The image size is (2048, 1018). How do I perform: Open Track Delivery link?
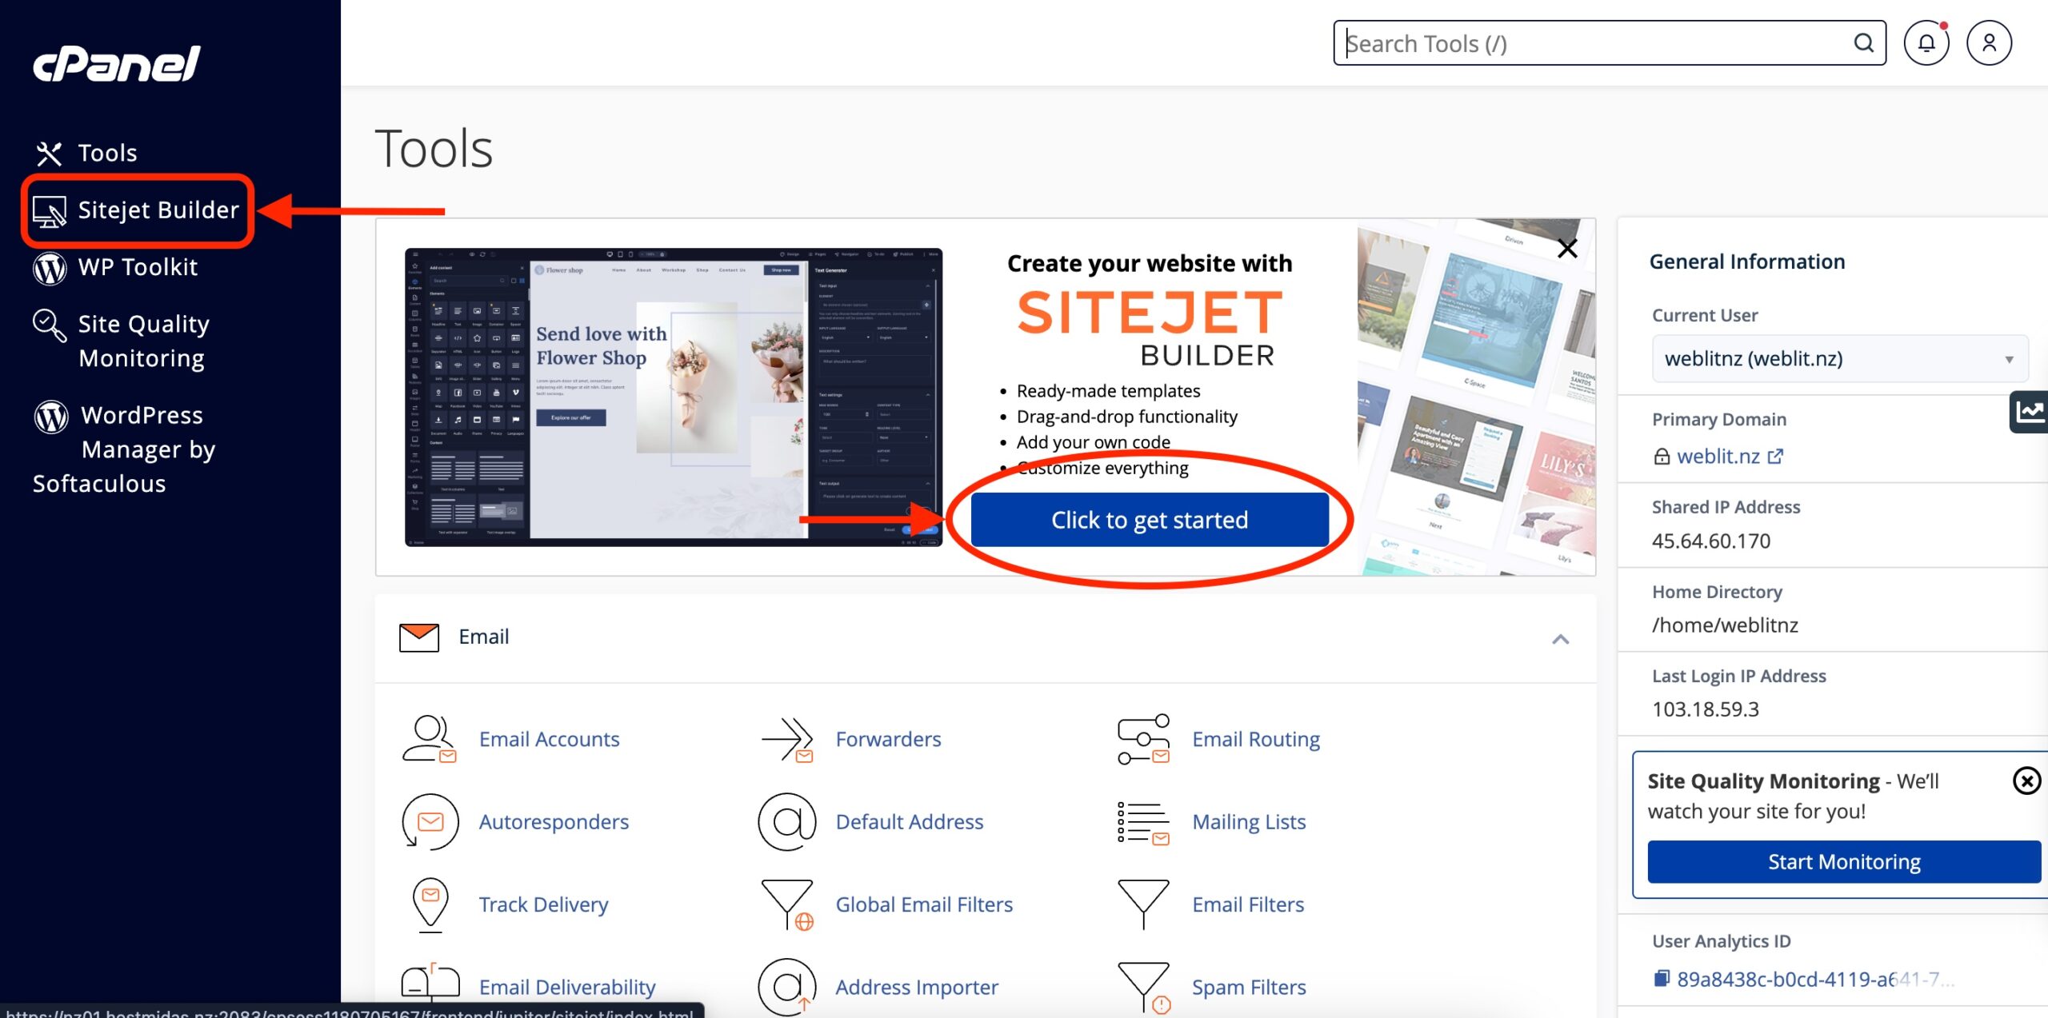point(544,904)
